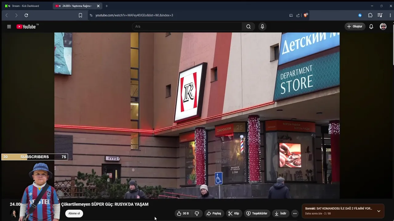Screen dimensions: 394x221
Task: Go to YouTube home via logo
Action: coord(26,27)
